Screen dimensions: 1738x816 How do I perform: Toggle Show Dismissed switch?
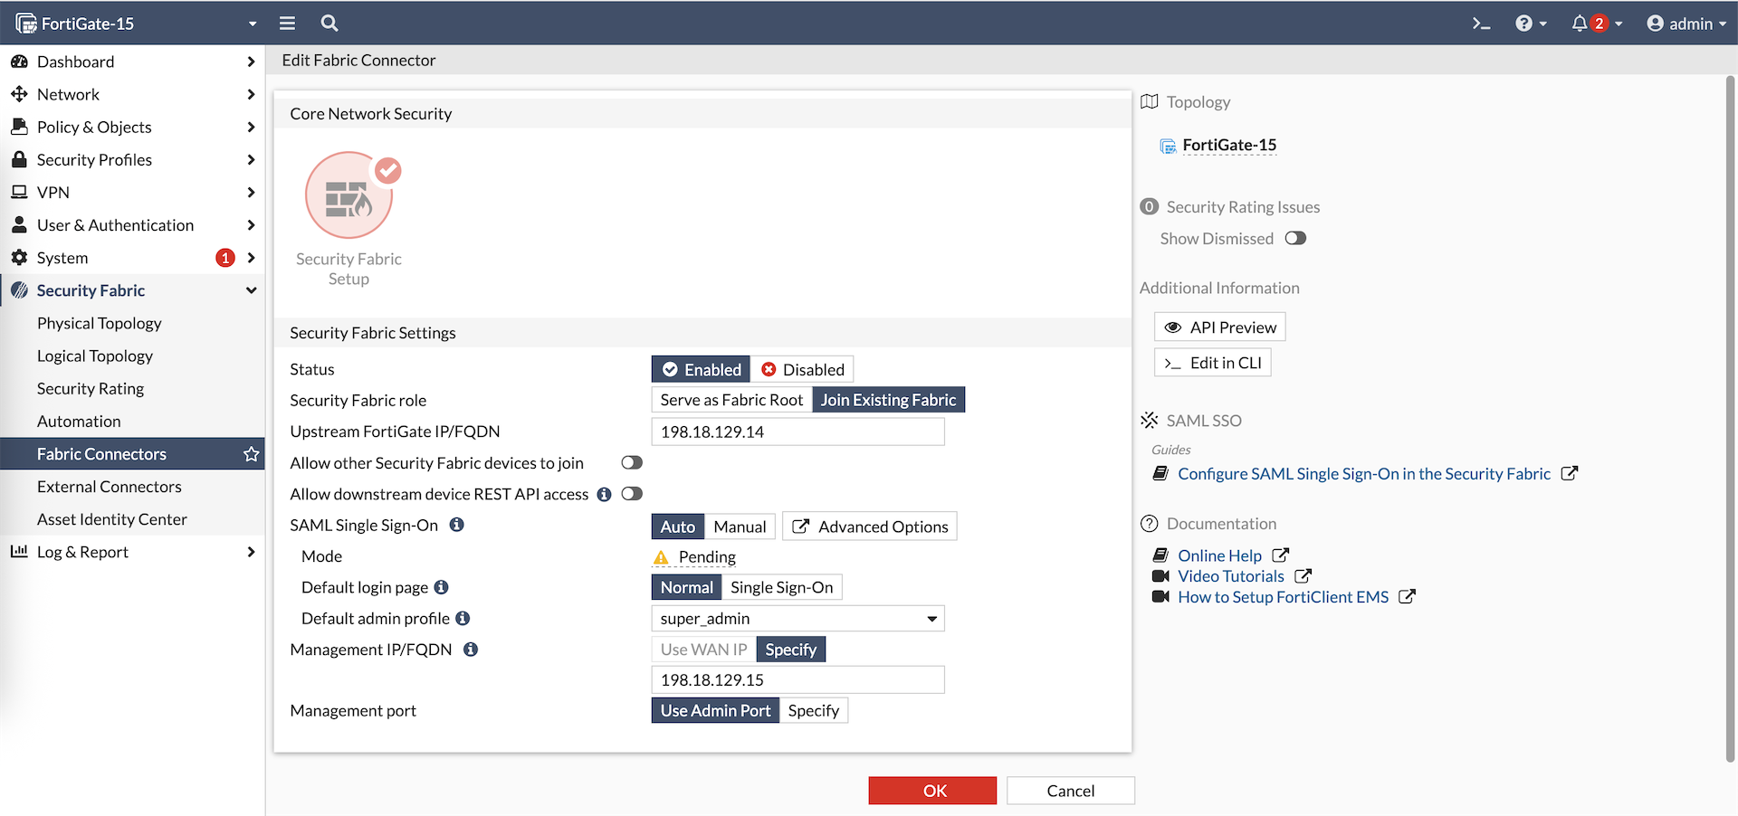point(1295,239)
